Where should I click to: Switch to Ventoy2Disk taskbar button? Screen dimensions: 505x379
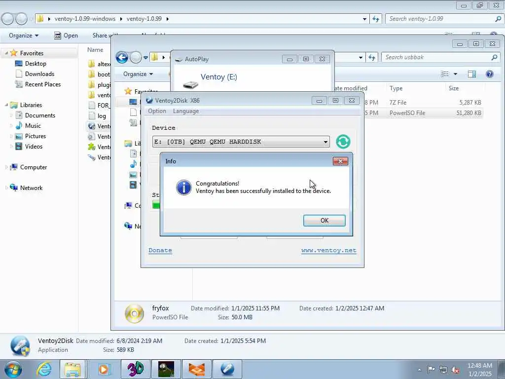[227, 369]
